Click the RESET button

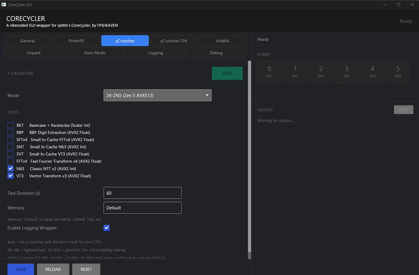86,269
